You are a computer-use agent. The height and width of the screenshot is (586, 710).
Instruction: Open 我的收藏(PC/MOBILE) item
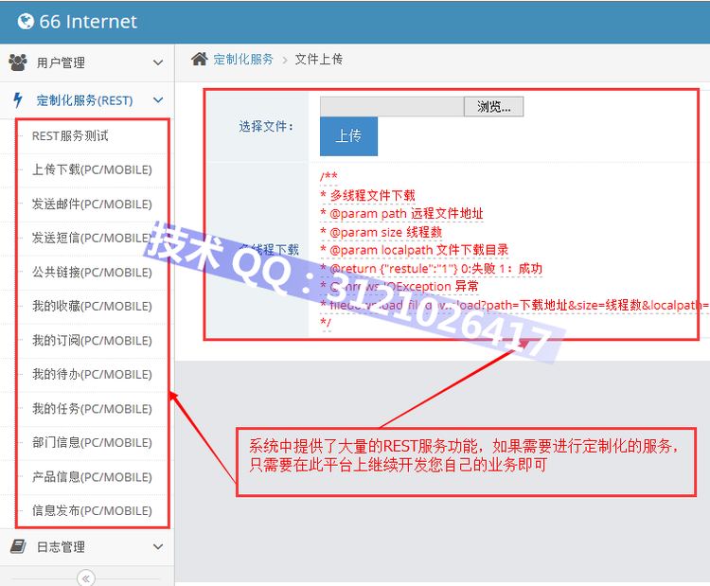(x=92, y=306)
